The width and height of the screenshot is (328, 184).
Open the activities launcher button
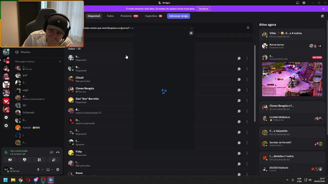[39, 160]
